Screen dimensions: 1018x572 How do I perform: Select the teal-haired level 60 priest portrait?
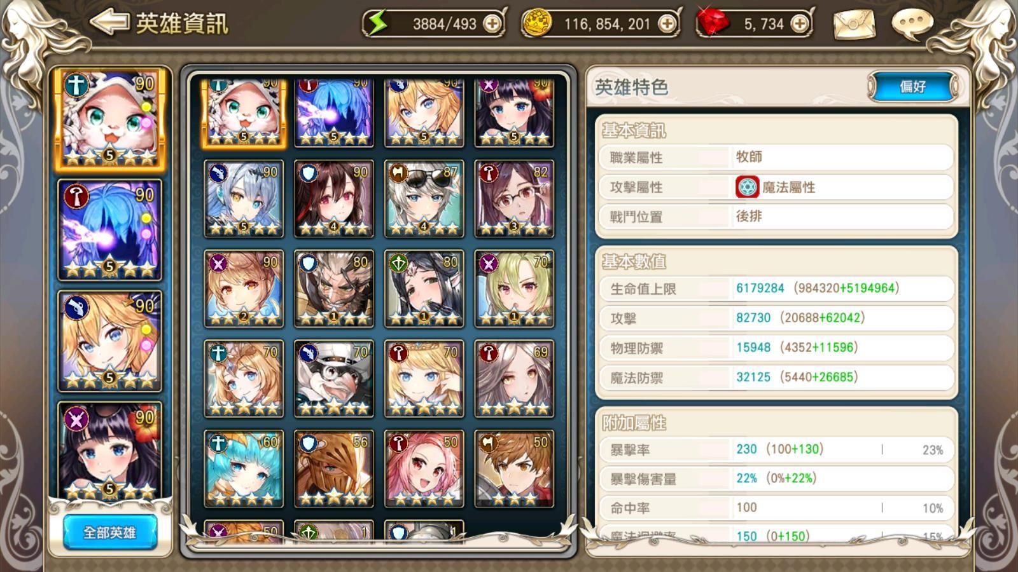tap(244, 468)
